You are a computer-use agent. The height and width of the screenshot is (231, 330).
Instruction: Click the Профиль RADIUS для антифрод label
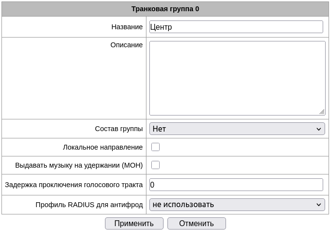click(89, 205)
